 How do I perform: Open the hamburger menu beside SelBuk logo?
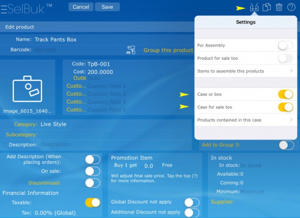[4, 8]
